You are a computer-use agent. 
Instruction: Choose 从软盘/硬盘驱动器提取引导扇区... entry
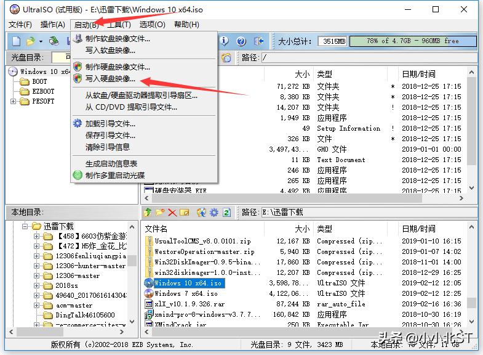[142, 96]
